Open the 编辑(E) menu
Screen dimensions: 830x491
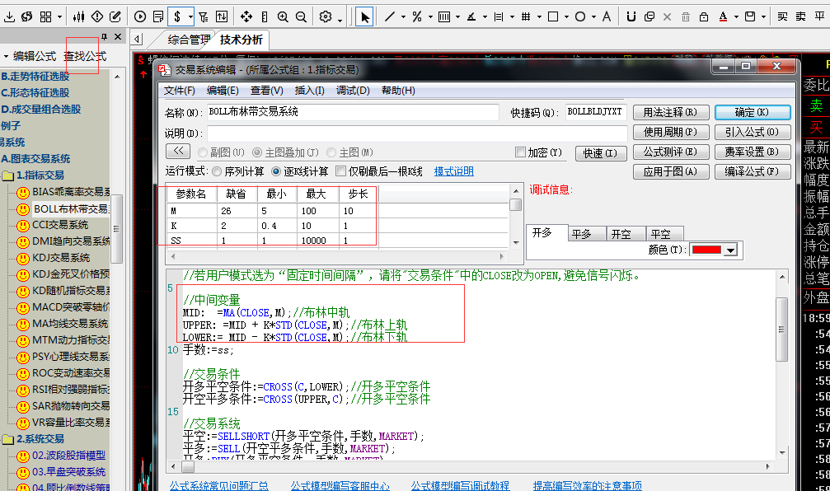coord(223,91)
